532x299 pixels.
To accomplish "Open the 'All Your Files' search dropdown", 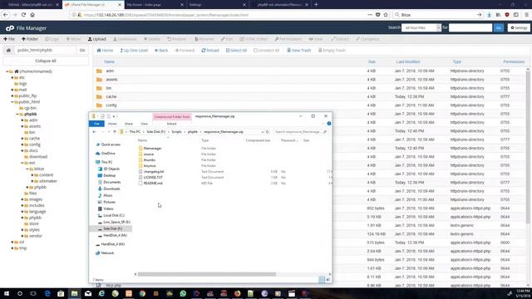I will coord(421,27).
